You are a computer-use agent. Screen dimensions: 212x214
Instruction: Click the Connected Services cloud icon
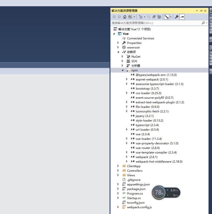pos(124,38)
